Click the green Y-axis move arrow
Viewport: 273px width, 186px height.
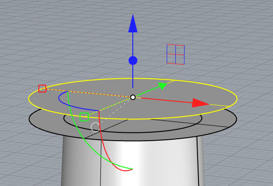[x=162, y=86]
